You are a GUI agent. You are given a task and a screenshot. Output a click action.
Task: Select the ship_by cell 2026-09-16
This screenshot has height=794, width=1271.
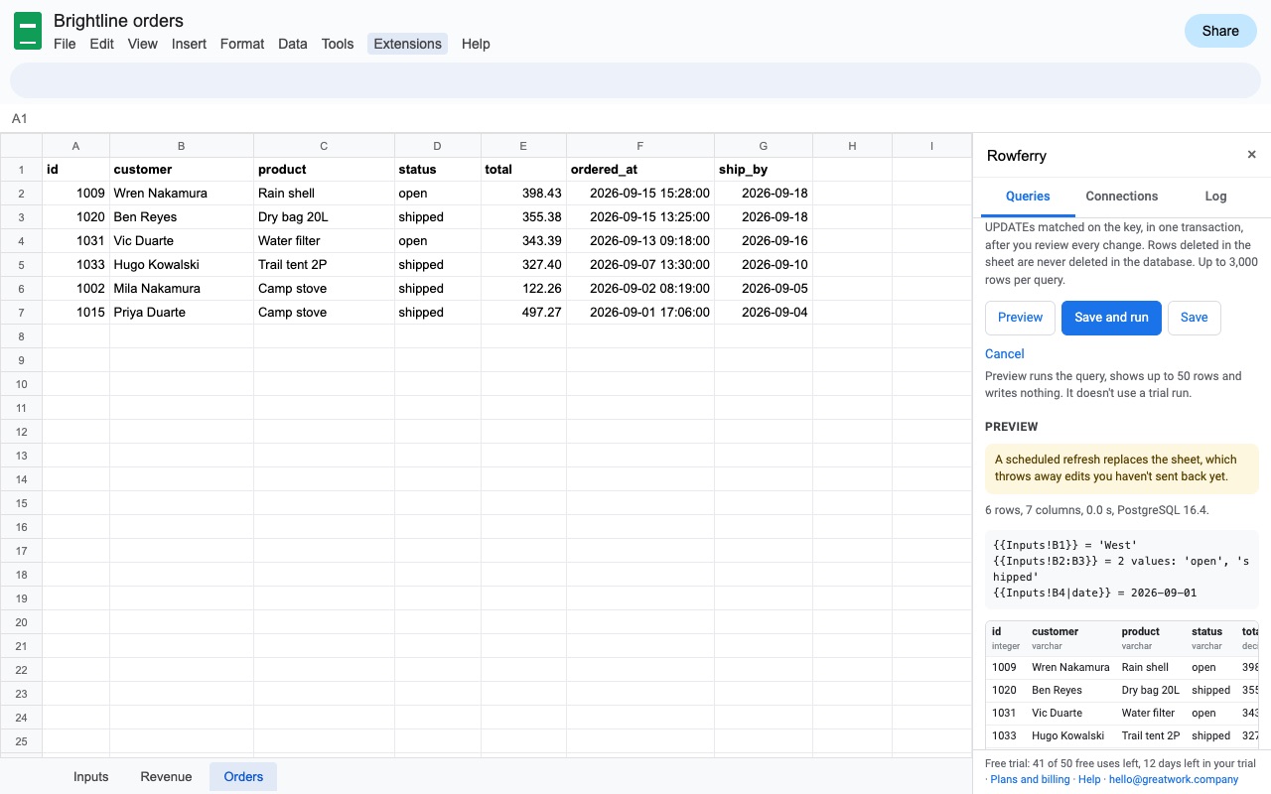click(764, 241)
